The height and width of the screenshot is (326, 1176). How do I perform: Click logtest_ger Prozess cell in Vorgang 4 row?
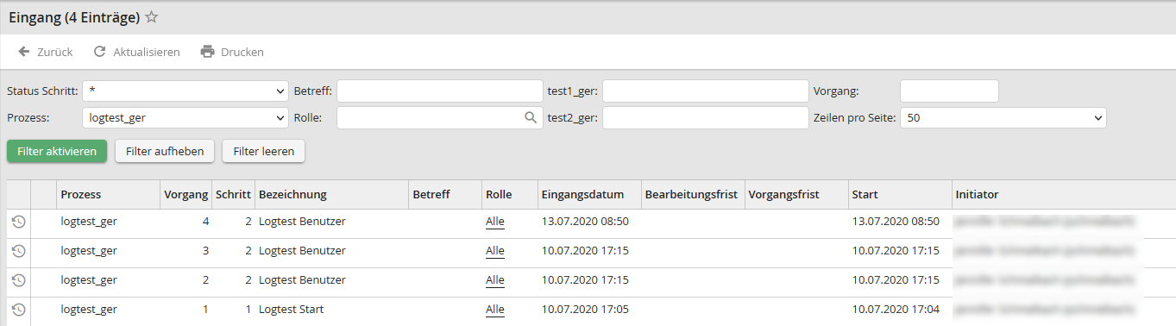[x=89, y=221]
